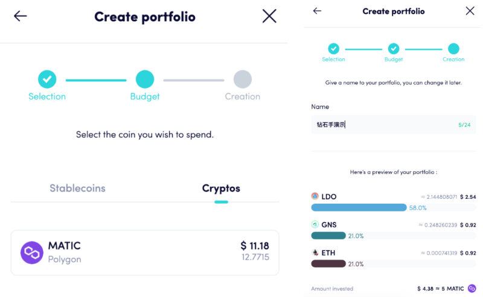The image size is (483, 297).
Task: Switch to the Stablecoins tab
Action: pyautogui.click(x=78, y=188)
